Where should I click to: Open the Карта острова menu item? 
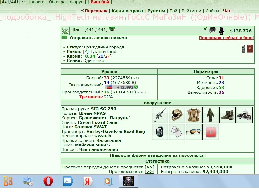point(127,11)
